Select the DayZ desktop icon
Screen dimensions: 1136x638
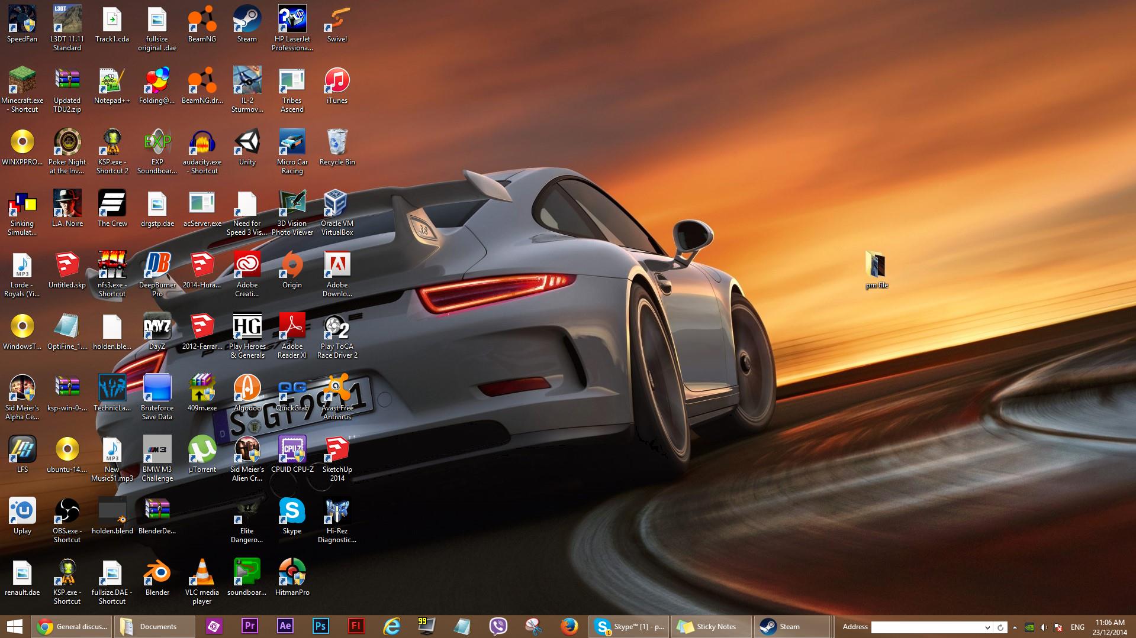157,332
